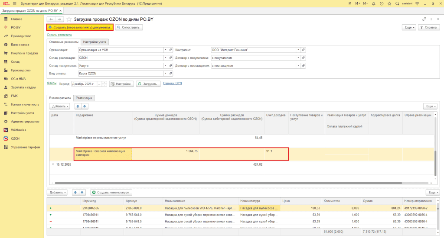Screen dimensions: 444x238
Task: Select the Загрузка продаж OZON window tab
Action: [x=30, y=11]
